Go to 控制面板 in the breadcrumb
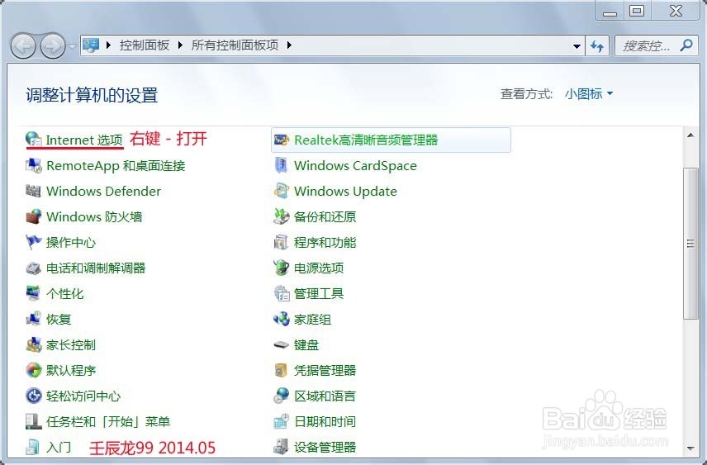707x465 pixels. coord(145,45)
